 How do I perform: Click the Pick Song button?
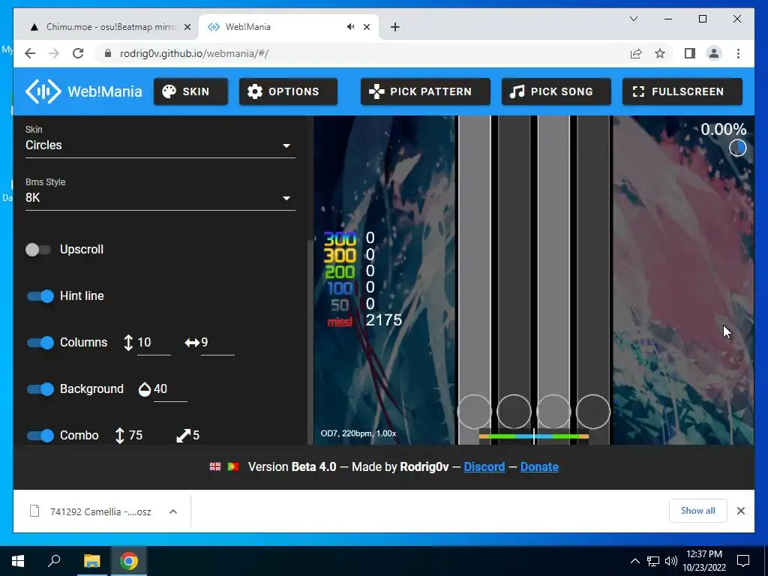click(x=556, y=91)
